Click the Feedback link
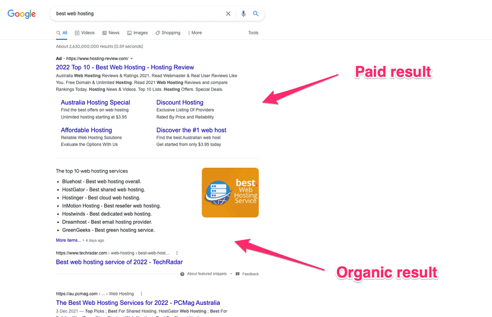The height and width of the screenshot is (317, 492). click(251, 274)
